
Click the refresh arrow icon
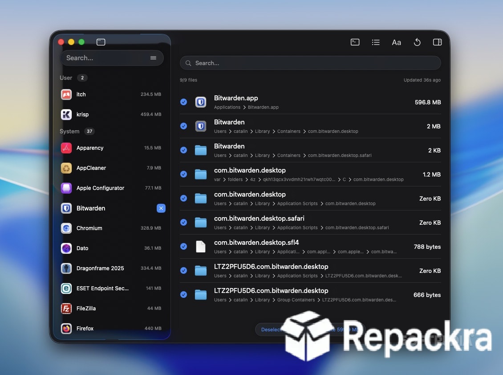tap(417, 42)
